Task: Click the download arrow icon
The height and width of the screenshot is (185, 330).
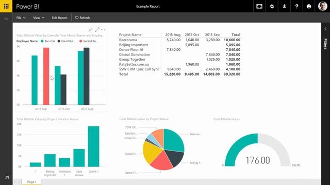Action: 284,6
